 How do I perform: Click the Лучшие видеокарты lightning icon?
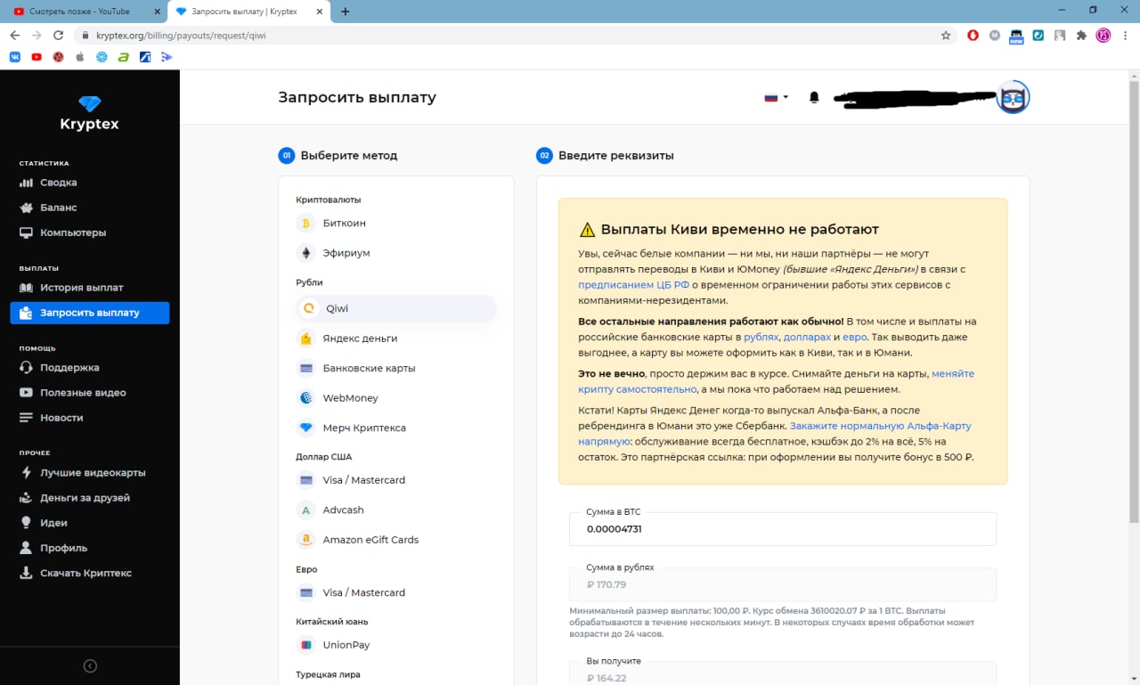click(x=26, y=473)
